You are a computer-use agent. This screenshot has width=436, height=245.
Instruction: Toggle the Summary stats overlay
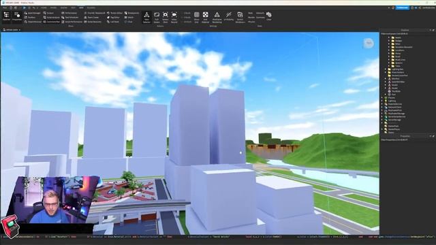coord(260,17)
